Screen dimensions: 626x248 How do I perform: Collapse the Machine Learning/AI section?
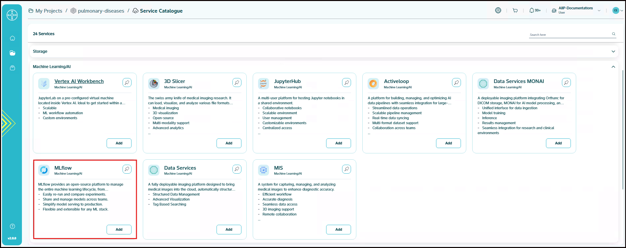[x=613, y=67]
